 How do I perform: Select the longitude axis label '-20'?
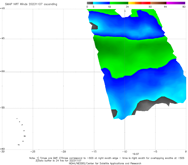tap(63, 152)
